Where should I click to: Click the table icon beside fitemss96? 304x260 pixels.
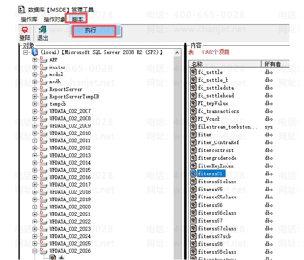coord(193,204)
